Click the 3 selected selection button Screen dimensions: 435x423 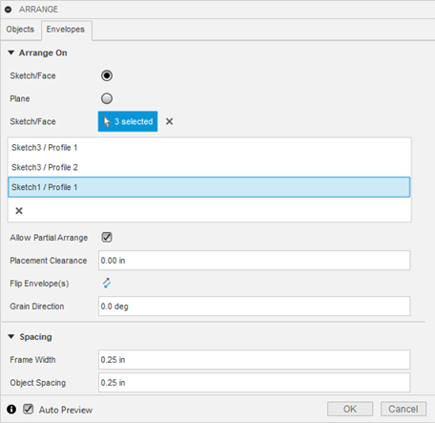pyautogui.click(x=128, y=121)
